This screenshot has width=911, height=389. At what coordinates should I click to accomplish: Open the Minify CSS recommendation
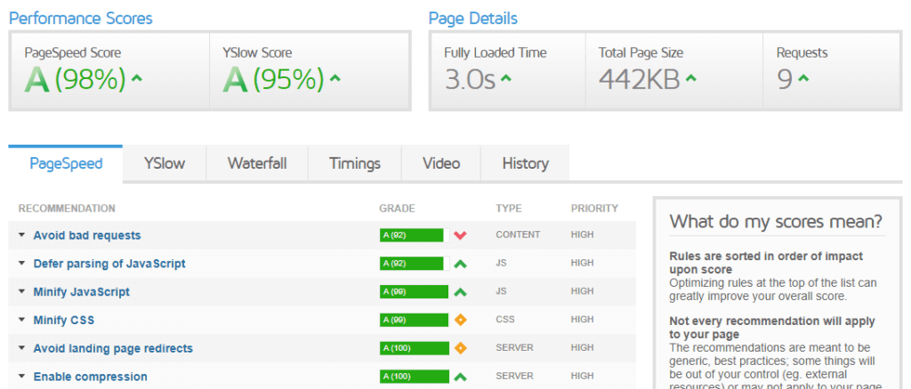coord(64,320)
